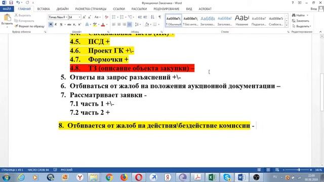The image size is (324, 182).
Task: Clear all formatting with the eraser icon
Action: 106,17
